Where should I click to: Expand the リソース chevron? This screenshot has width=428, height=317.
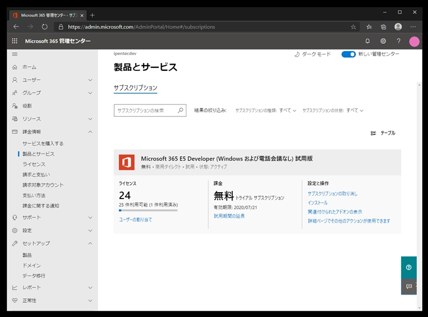coord(90,119)
